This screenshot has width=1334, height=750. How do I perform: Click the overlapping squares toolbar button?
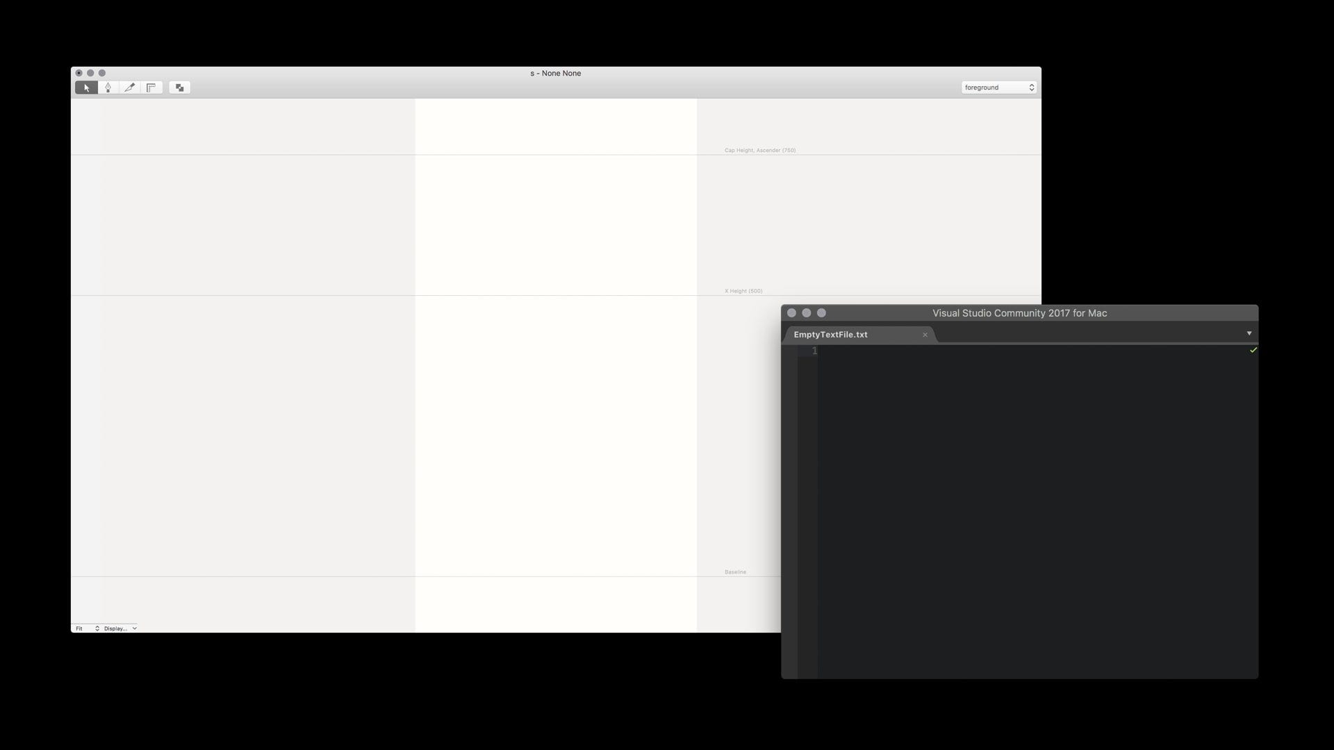click(x=179, y=87)
